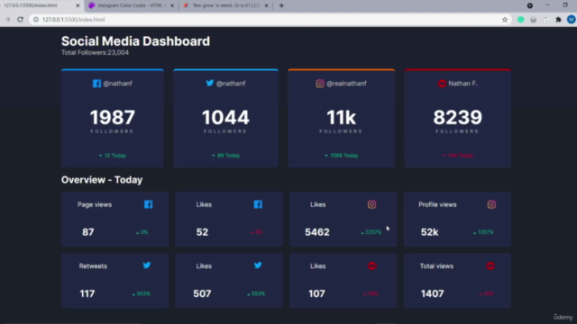Click the Facebook icon on Page views card
577x324 pixels.
click(x=148, y=204)
